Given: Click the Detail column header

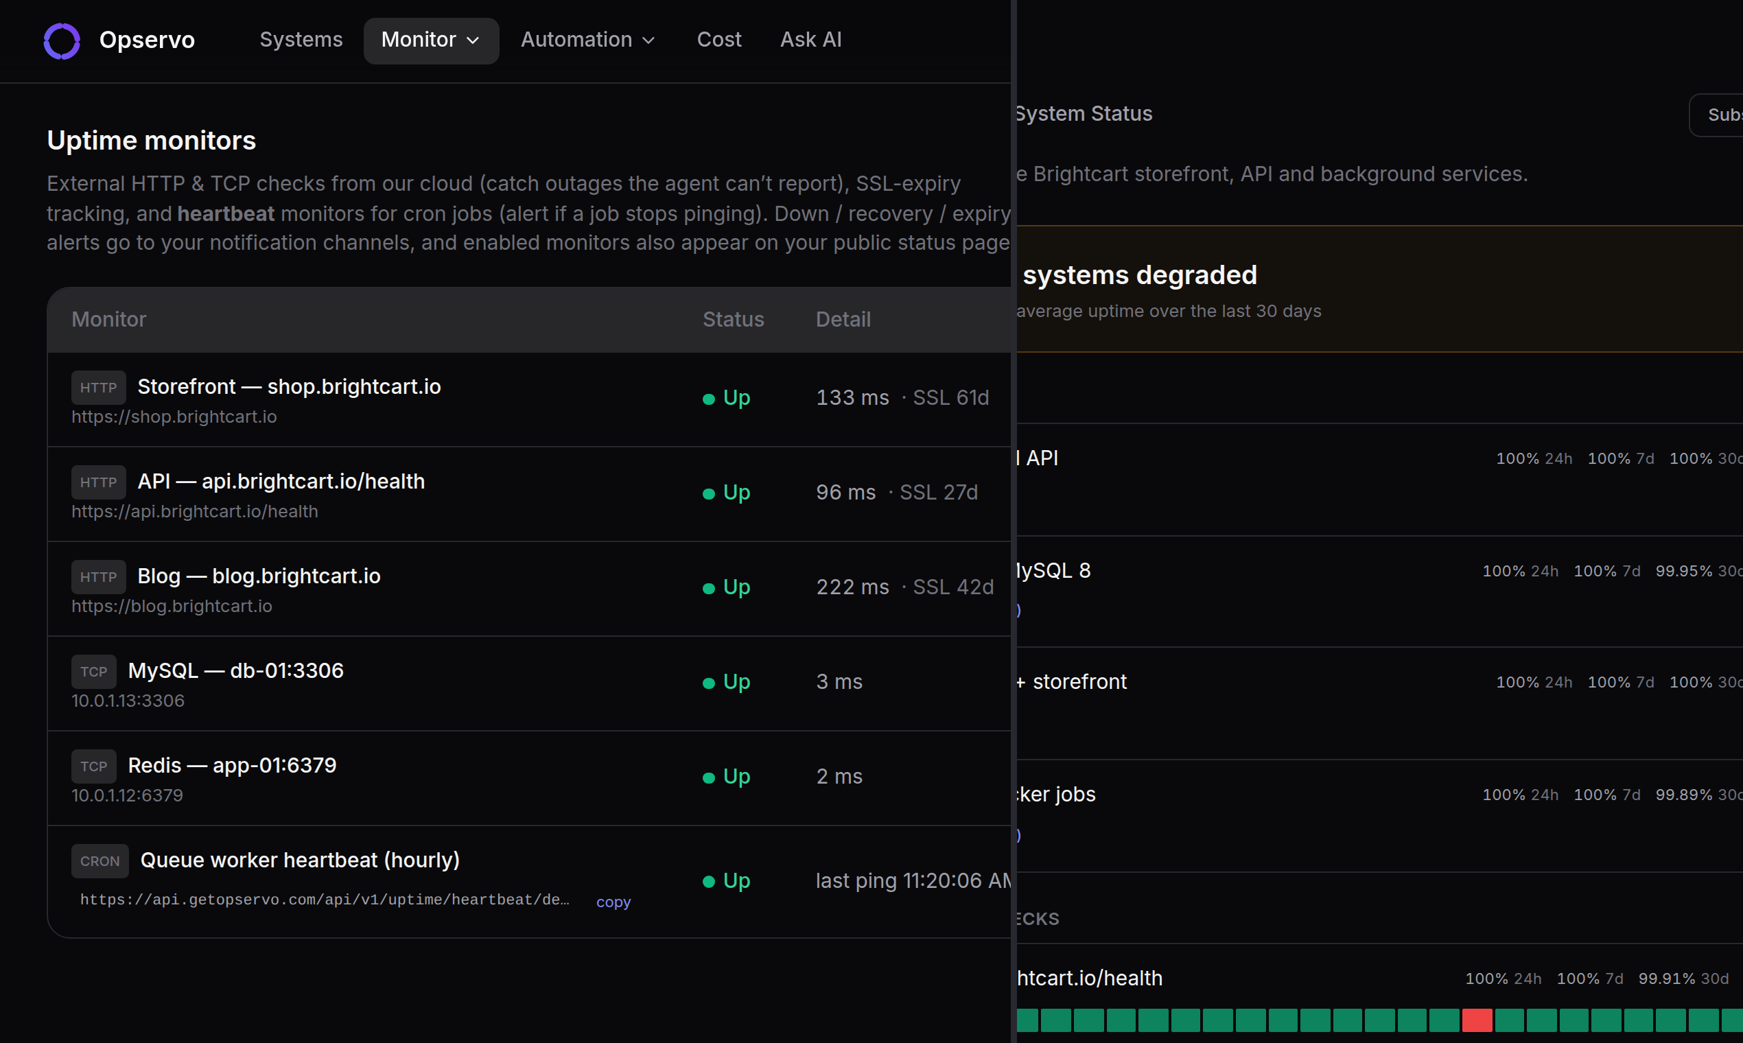Looking at the screenshot, I should pyautogui.click(x=843, y=319).
